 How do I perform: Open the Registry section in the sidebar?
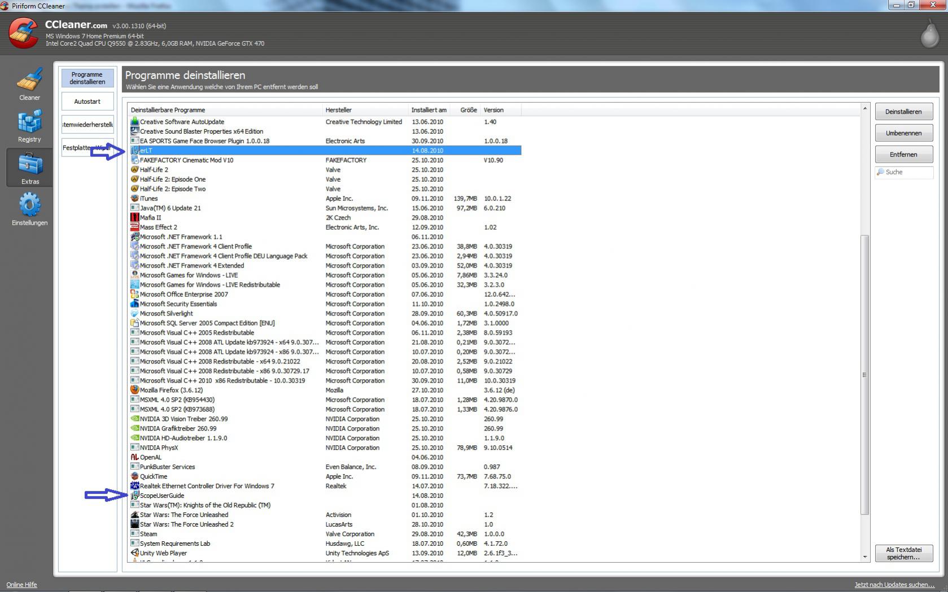pyautogui.click(x=29, y=126)
